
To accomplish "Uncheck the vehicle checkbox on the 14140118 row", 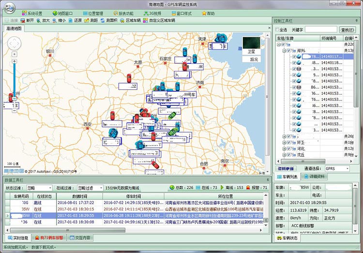I will pos(294,63).
